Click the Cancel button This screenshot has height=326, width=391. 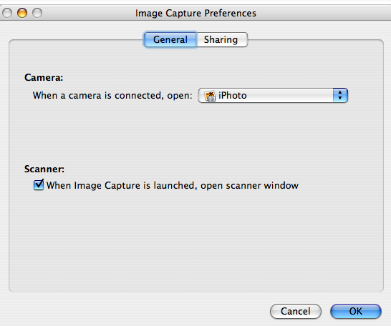point(296,311)
